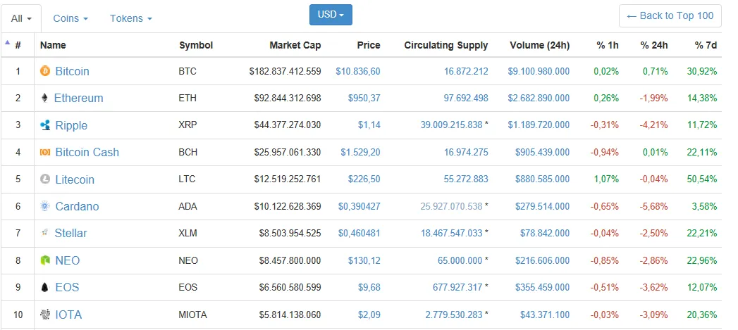Click Litecoin price $226,50
The height and width of the screenshot is (330, 738).
tap(364, 179)
